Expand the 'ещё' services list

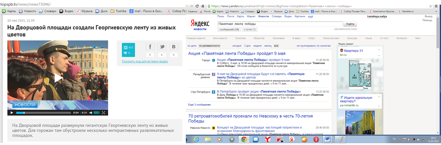311,16
